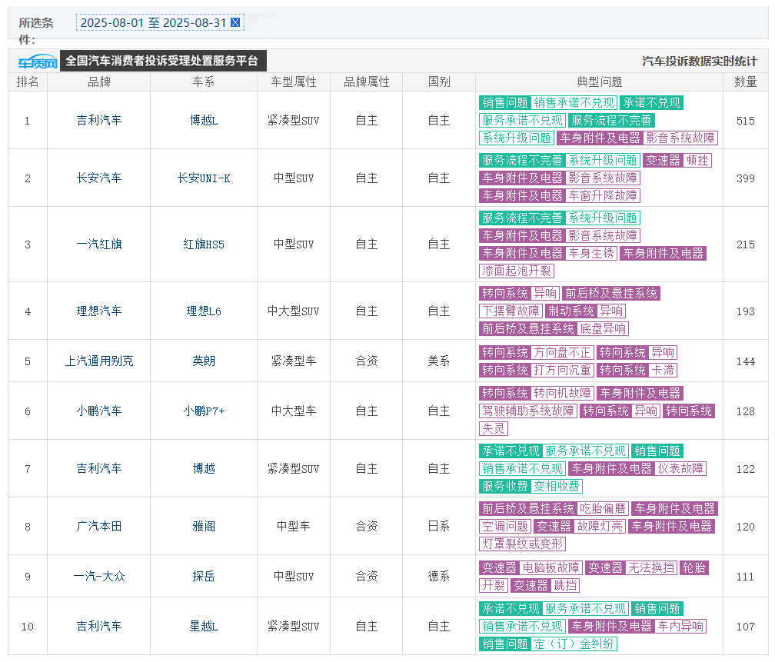
Task: Remove the date filter with the X icon
Action: pos(235,22)
